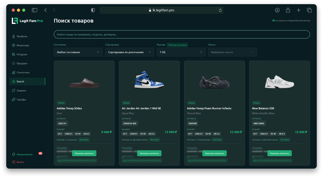Viewport: 323px width, 178px height.
Task: Toggle the US 7 size on Adidas Yeezy Slides
Action: 60,133
